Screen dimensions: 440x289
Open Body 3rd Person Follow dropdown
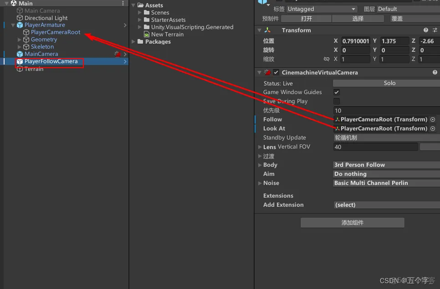(386, 165)
